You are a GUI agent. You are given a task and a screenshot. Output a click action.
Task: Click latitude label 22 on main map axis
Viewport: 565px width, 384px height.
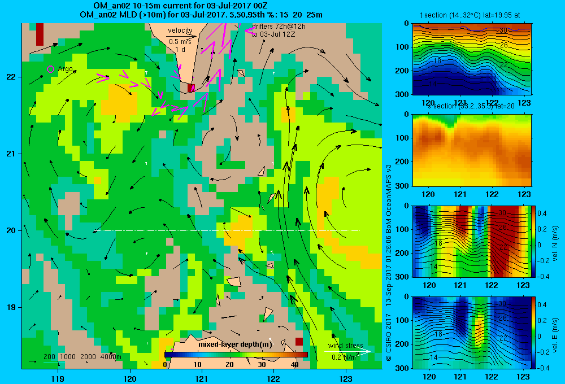coord(11,77)
